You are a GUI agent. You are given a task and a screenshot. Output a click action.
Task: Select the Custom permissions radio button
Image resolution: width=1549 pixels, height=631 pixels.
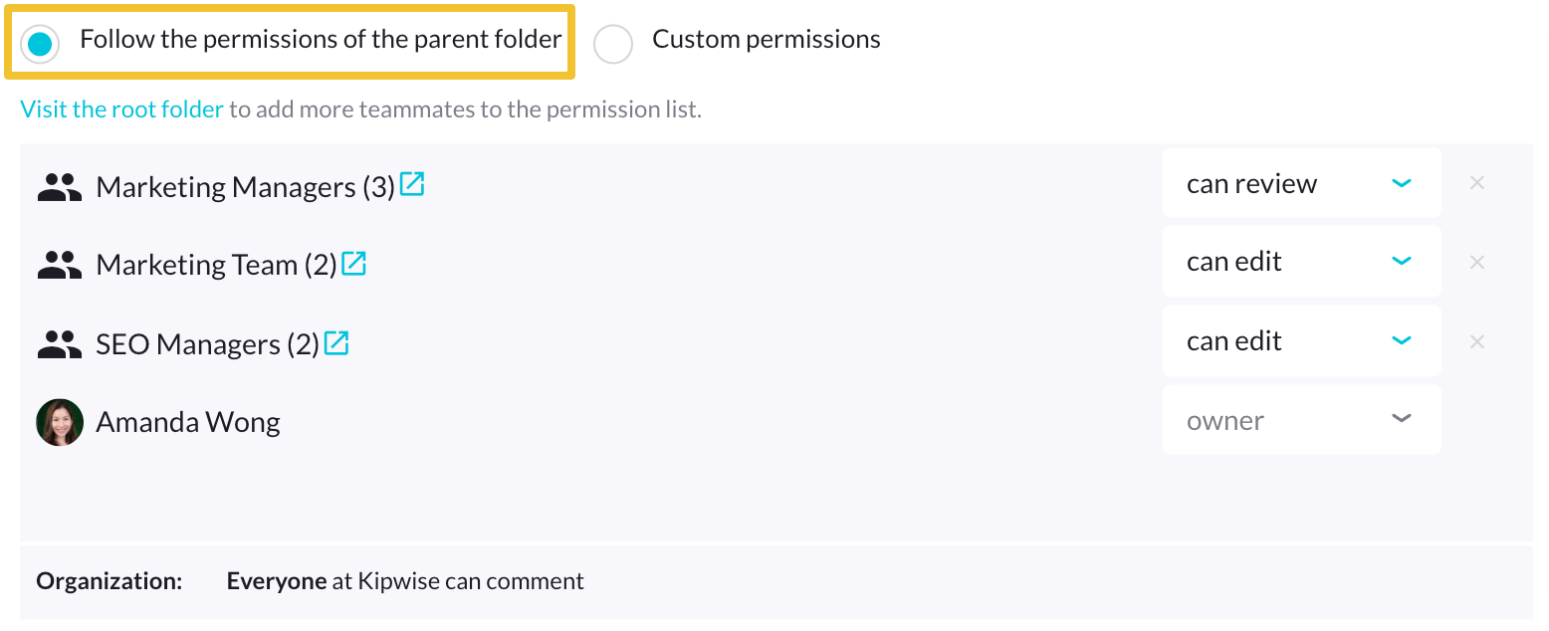click(613, 43)
